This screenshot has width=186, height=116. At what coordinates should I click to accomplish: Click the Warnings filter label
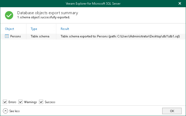click(30, 102)
